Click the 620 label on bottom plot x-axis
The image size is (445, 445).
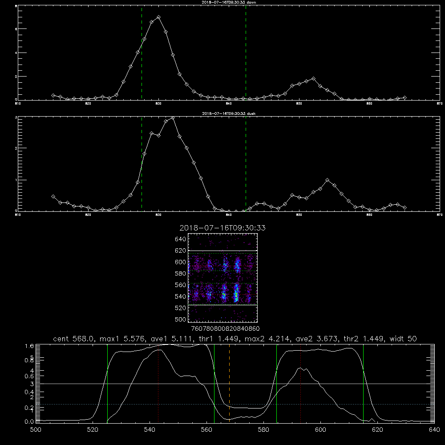point(377,430)
